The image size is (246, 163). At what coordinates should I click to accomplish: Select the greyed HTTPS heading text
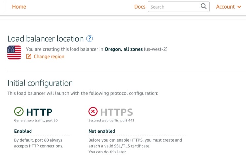[x=116, y=112]
